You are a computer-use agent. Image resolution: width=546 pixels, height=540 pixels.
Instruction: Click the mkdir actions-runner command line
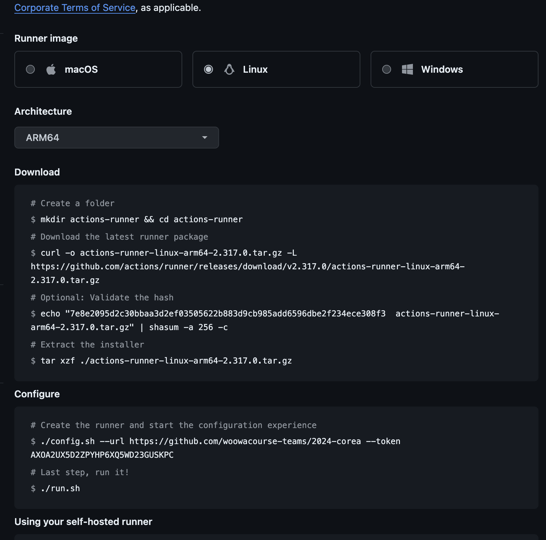pos(141,219)
